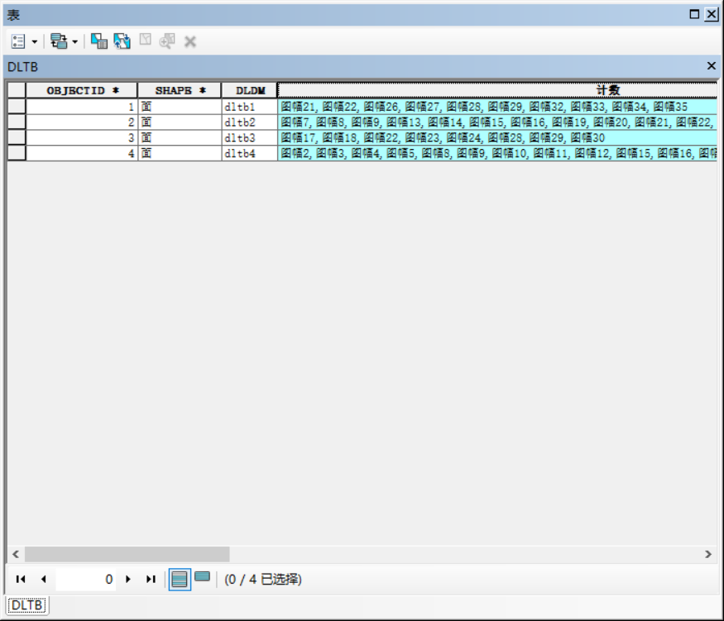Click the scroll left arrow

click(x=16, y=554)
